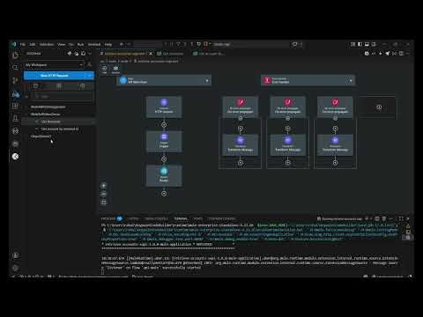The image size is (423, 317).
Task: Kill the terminal with trash icon
Action: click(x=384, y=218)
